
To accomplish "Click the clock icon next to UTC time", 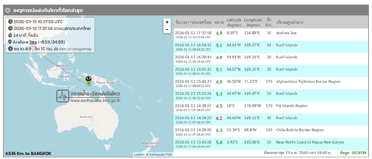I will click(x=10, y=22).
